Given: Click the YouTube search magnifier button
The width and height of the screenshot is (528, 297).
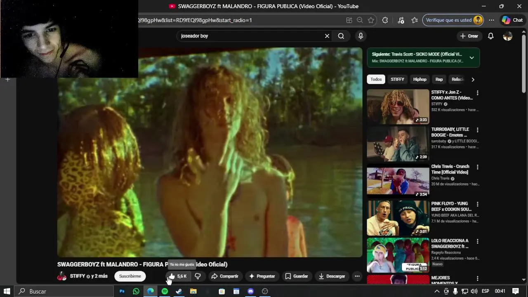Looking at the screenshot, I should click(341, 36).
